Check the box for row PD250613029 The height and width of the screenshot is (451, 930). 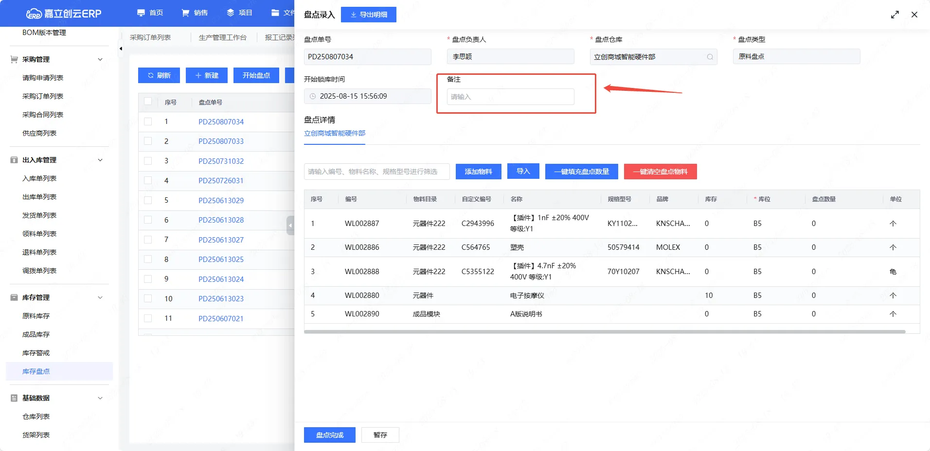pyautogui.click(x=148, y=200)
